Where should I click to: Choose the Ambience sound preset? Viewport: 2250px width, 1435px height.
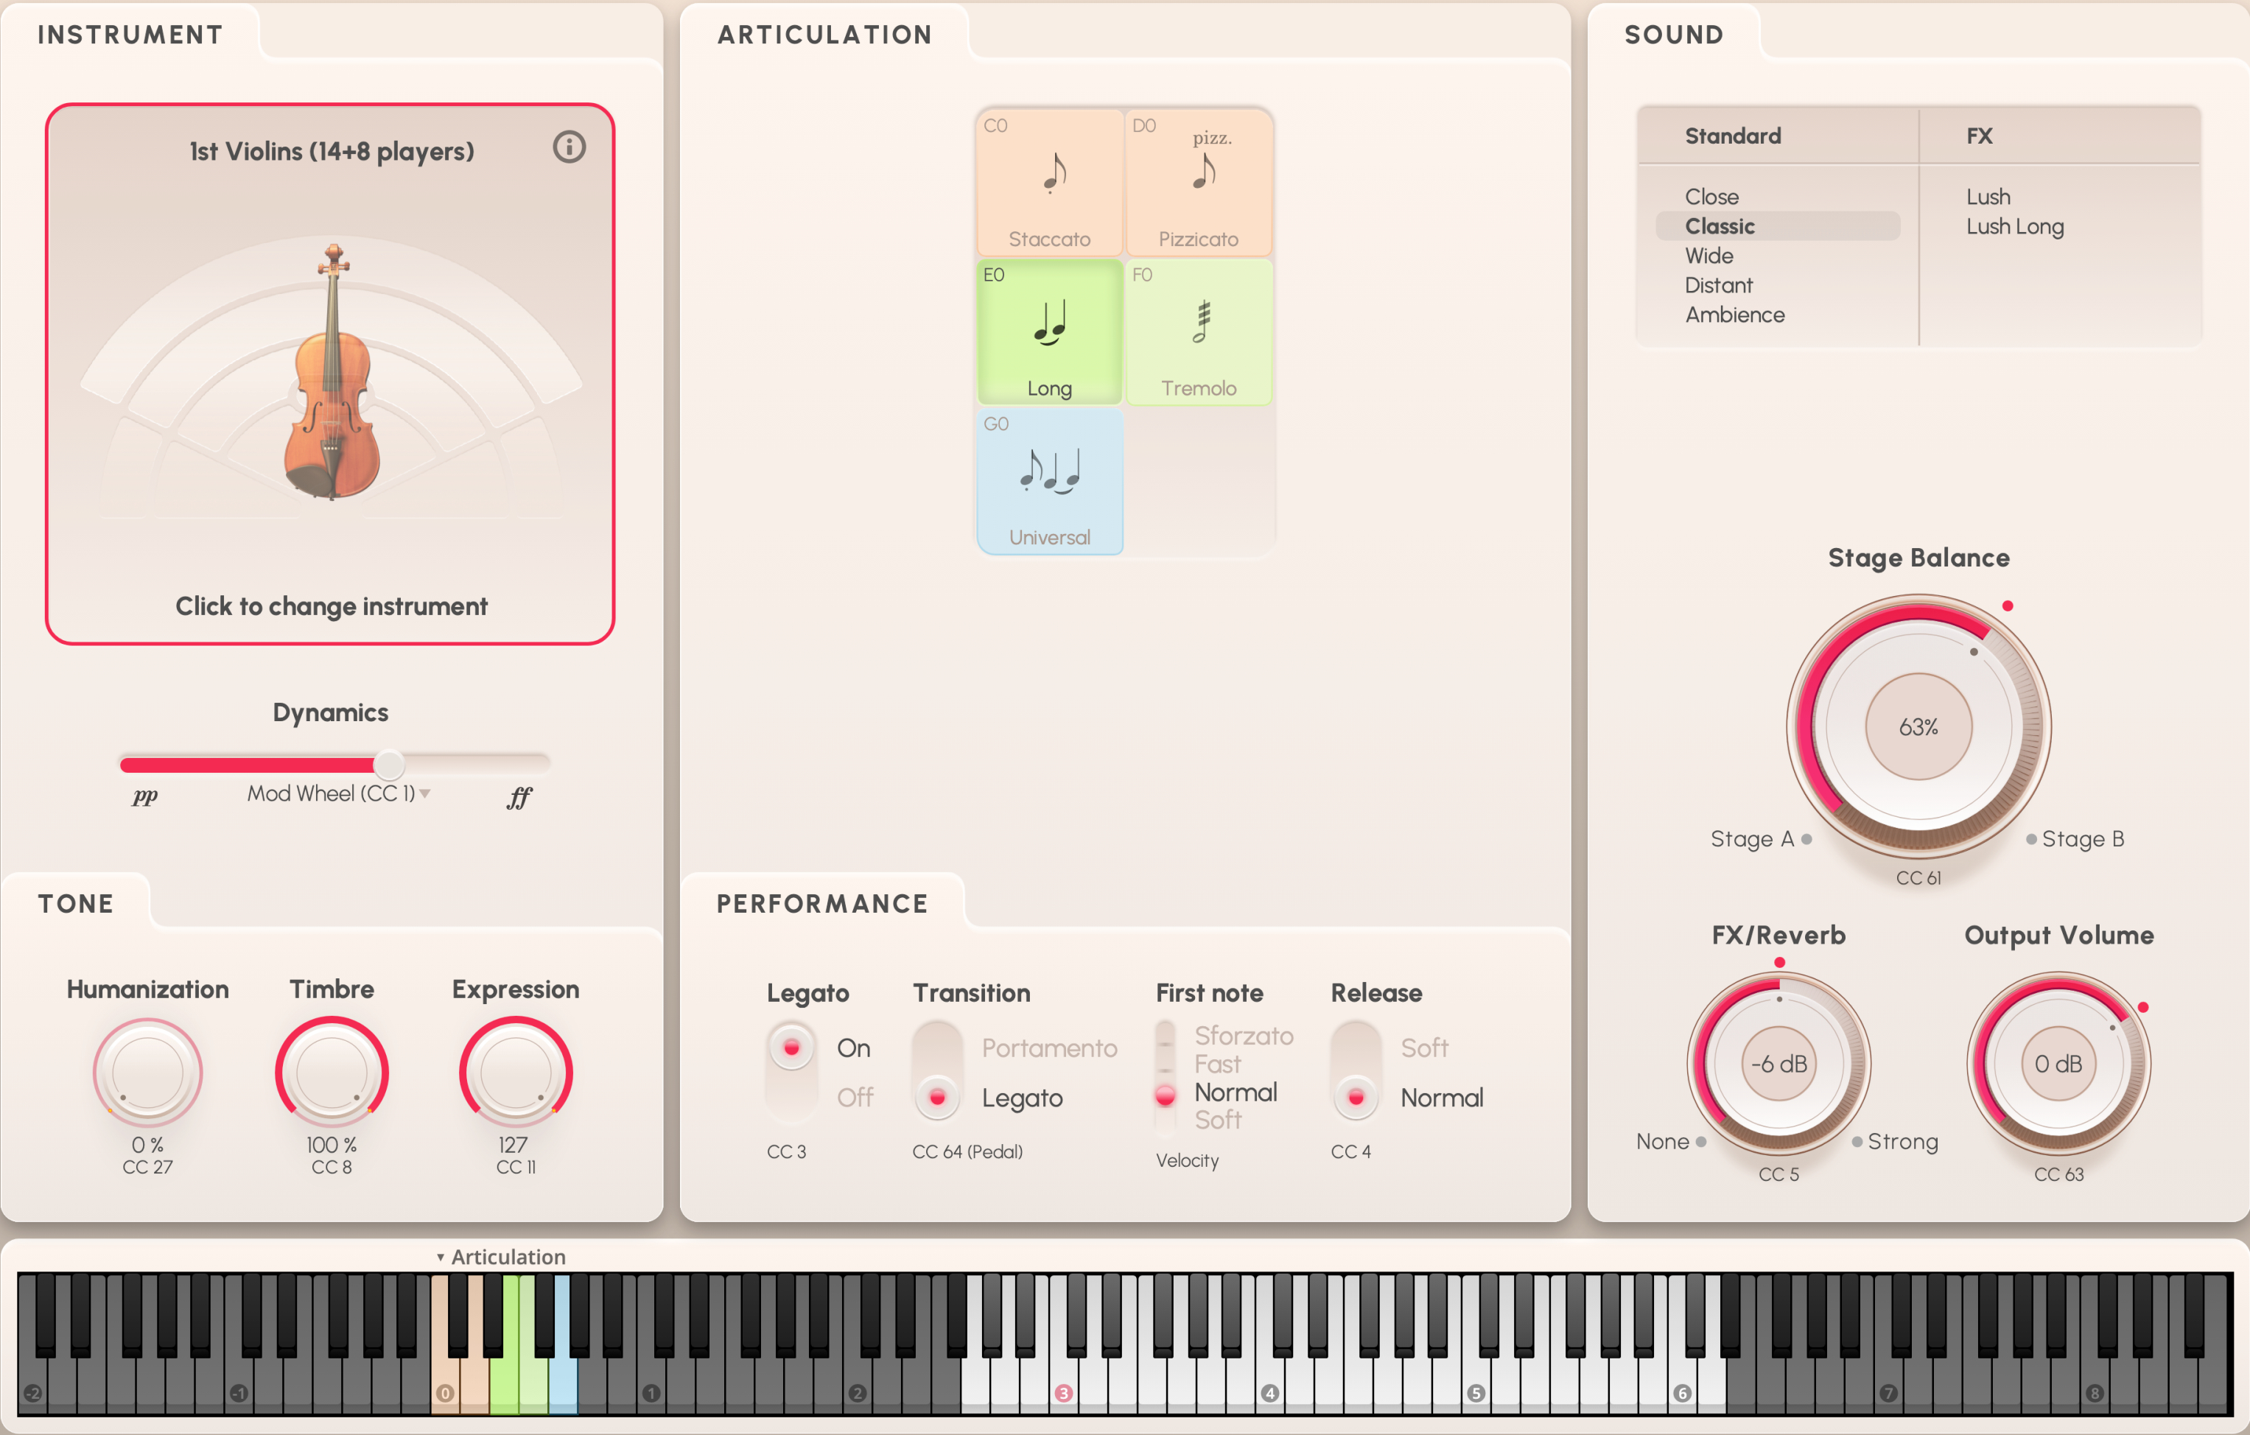[x=1735, y=315]
